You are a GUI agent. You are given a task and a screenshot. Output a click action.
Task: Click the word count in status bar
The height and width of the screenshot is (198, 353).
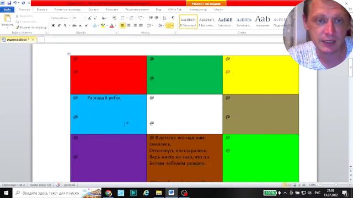tap(40, 185)
